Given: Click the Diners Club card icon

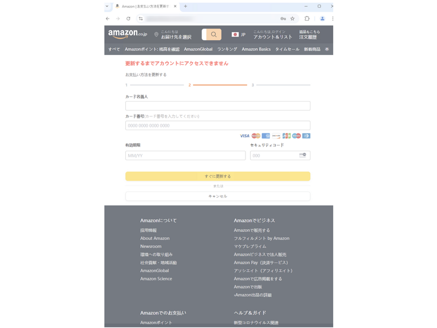Looking at the screenshot, I should 307,135.
